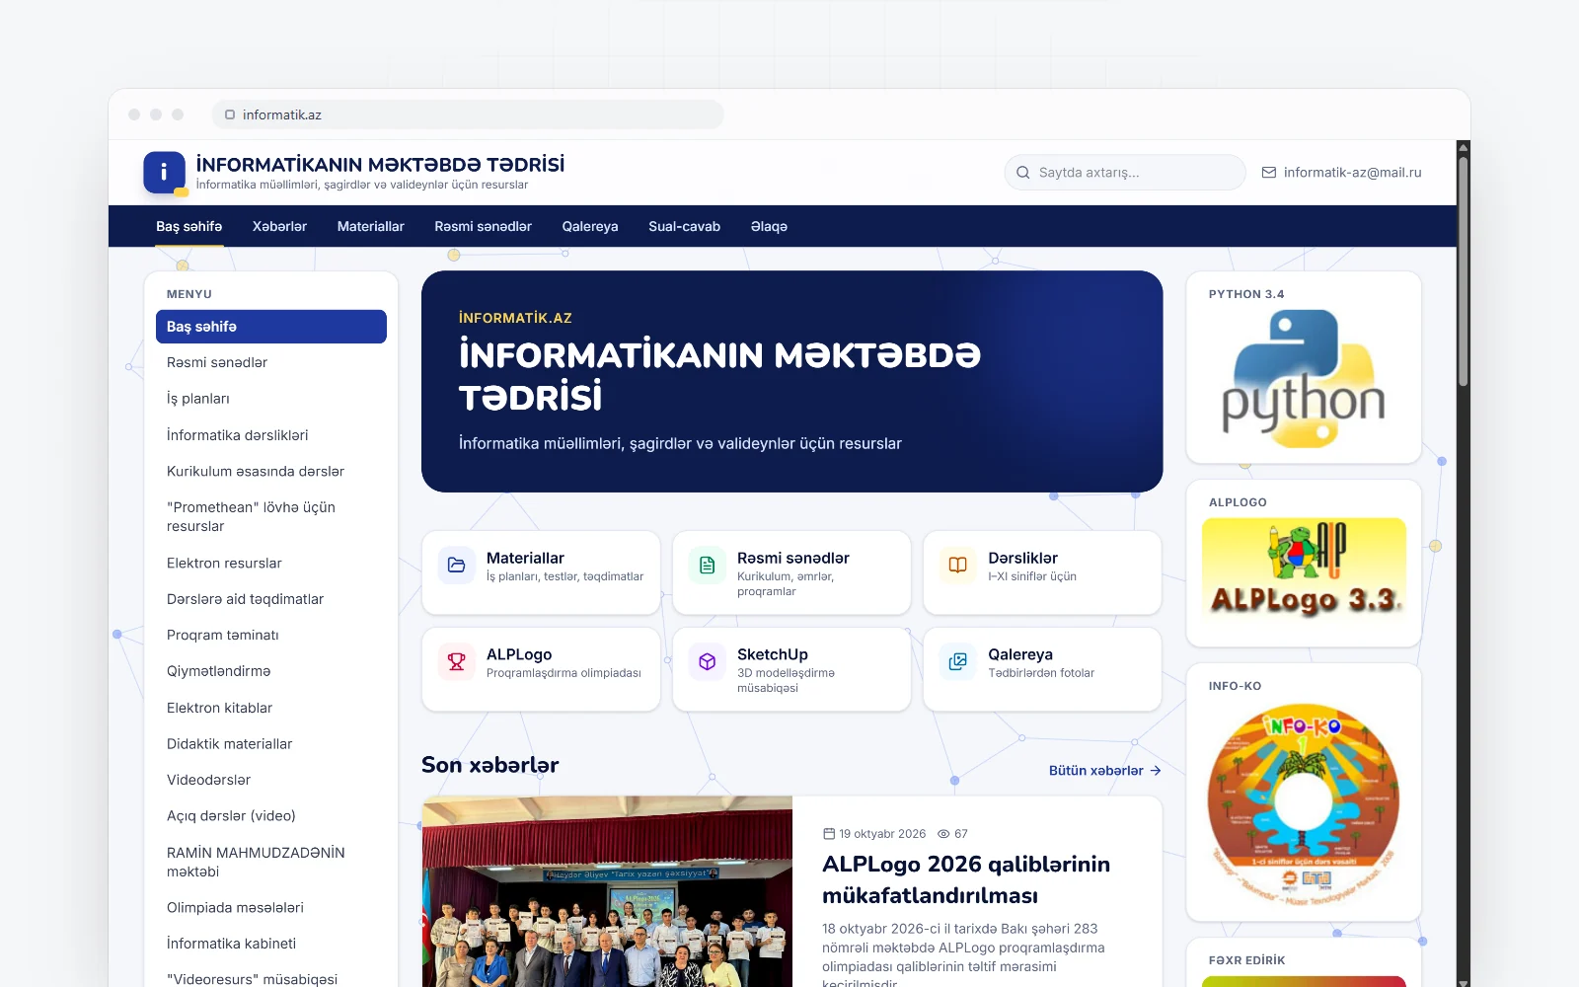Open the ALPLogo 2026 news photo

(x=607, y=892)
